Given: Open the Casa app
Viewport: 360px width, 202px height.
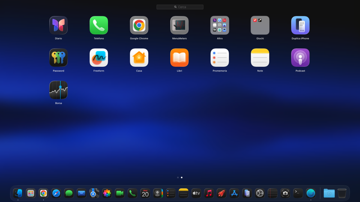Looking at the screenshot, I should point(139,58).
